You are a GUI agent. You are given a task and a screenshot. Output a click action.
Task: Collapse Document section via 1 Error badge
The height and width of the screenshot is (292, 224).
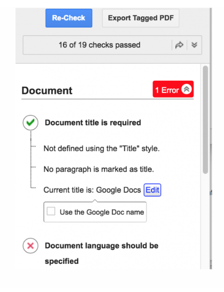(x=173, y=89)
